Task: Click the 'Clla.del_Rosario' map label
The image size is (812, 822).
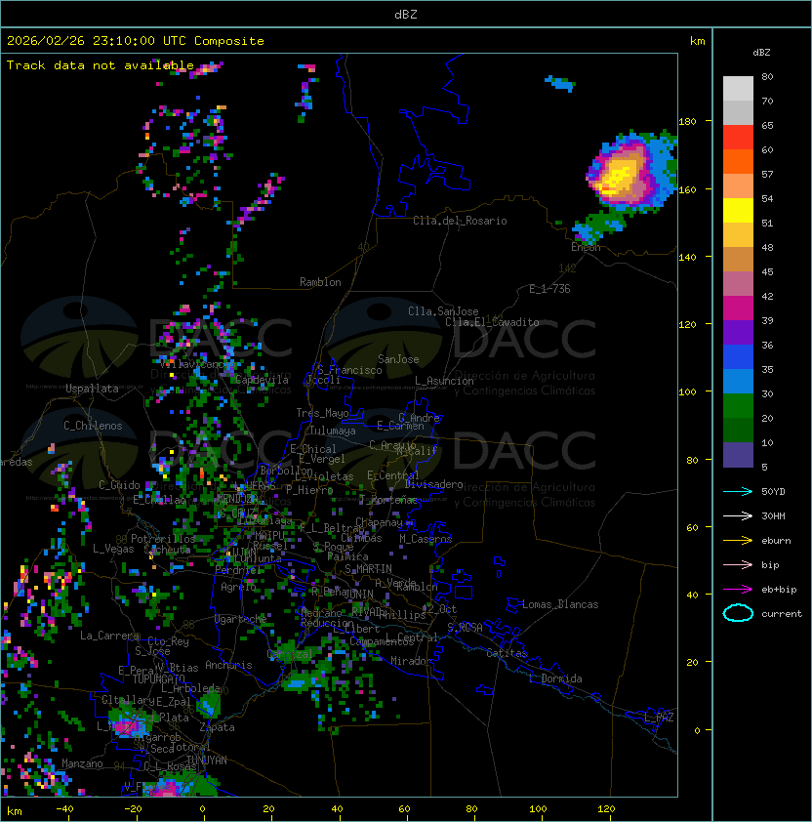Action: pyautogui.click(x=460, y=221)
